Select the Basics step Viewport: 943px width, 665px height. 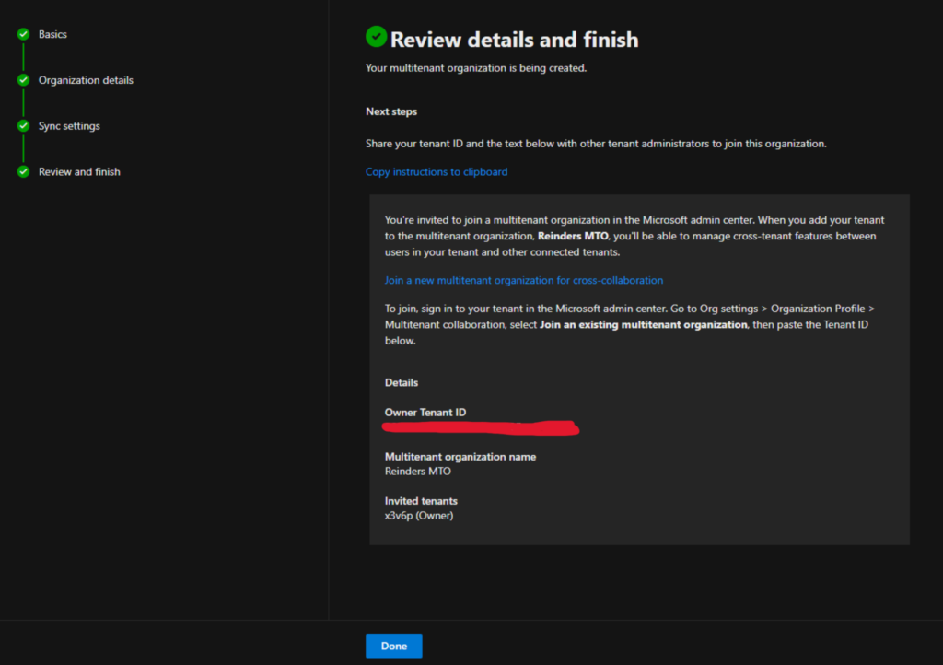52,34
